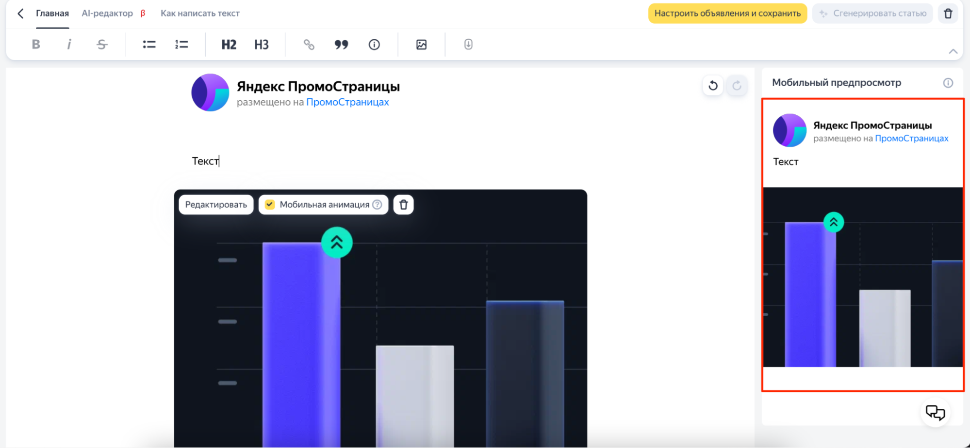Redo the last change
Screen dimensions: 970x448
pyautogui.click(x=737, y=86)
